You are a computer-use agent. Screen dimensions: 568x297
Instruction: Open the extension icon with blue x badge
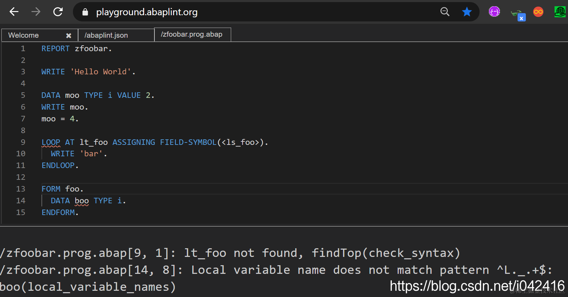[x=518, y=14]
